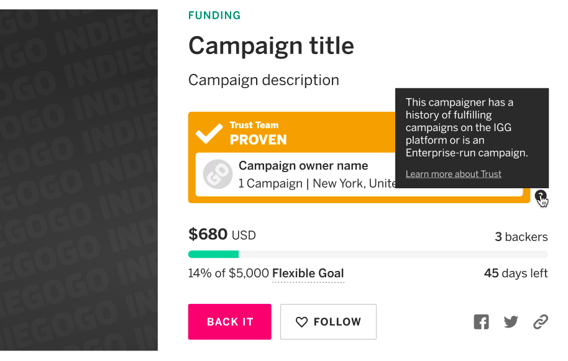Copy campaign link icon
Screen dimensions: 568x361
click(541, 322)
